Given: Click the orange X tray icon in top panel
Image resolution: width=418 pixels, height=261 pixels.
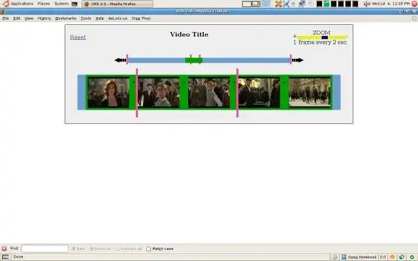Looking at the screenshot, I should coord(278,4).
